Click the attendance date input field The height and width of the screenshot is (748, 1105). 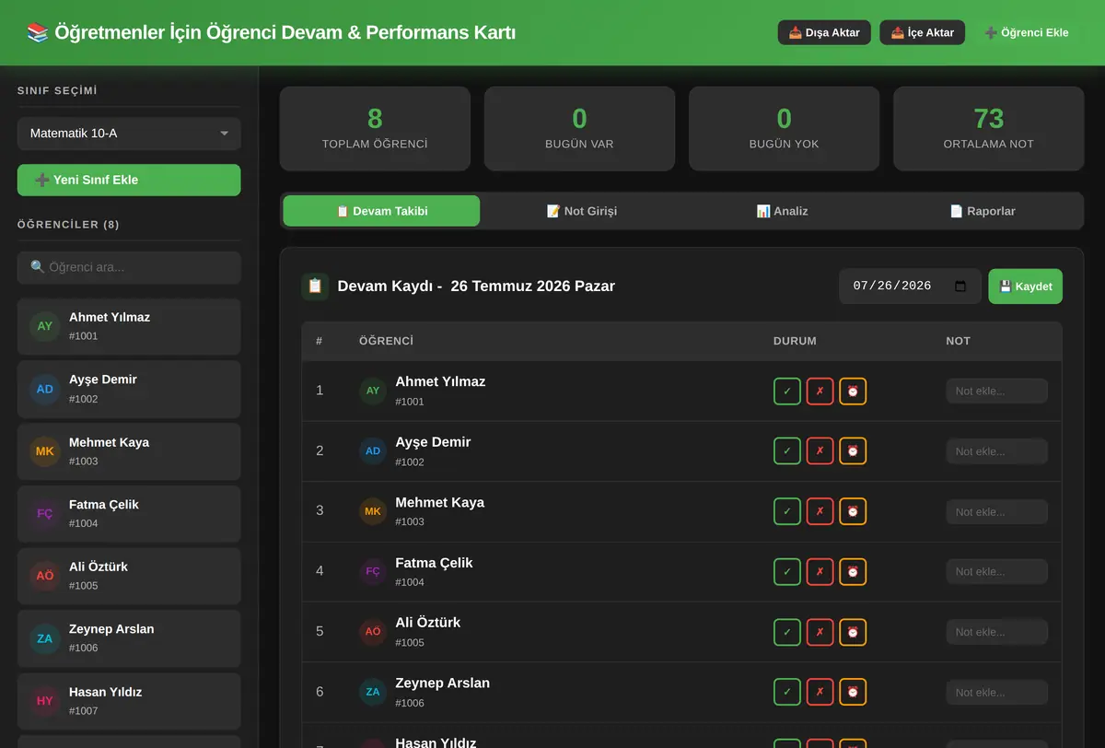tap(910, 286)
